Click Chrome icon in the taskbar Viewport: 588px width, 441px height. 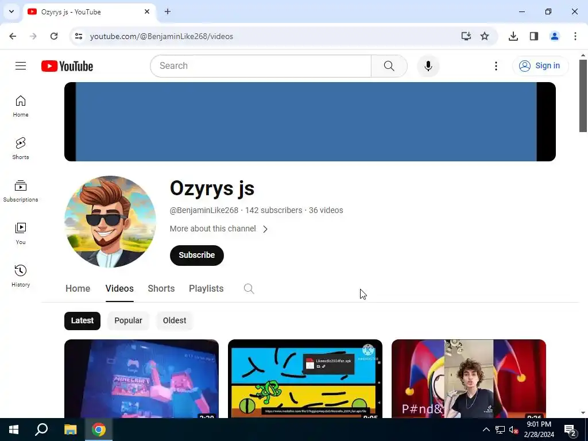99,430
